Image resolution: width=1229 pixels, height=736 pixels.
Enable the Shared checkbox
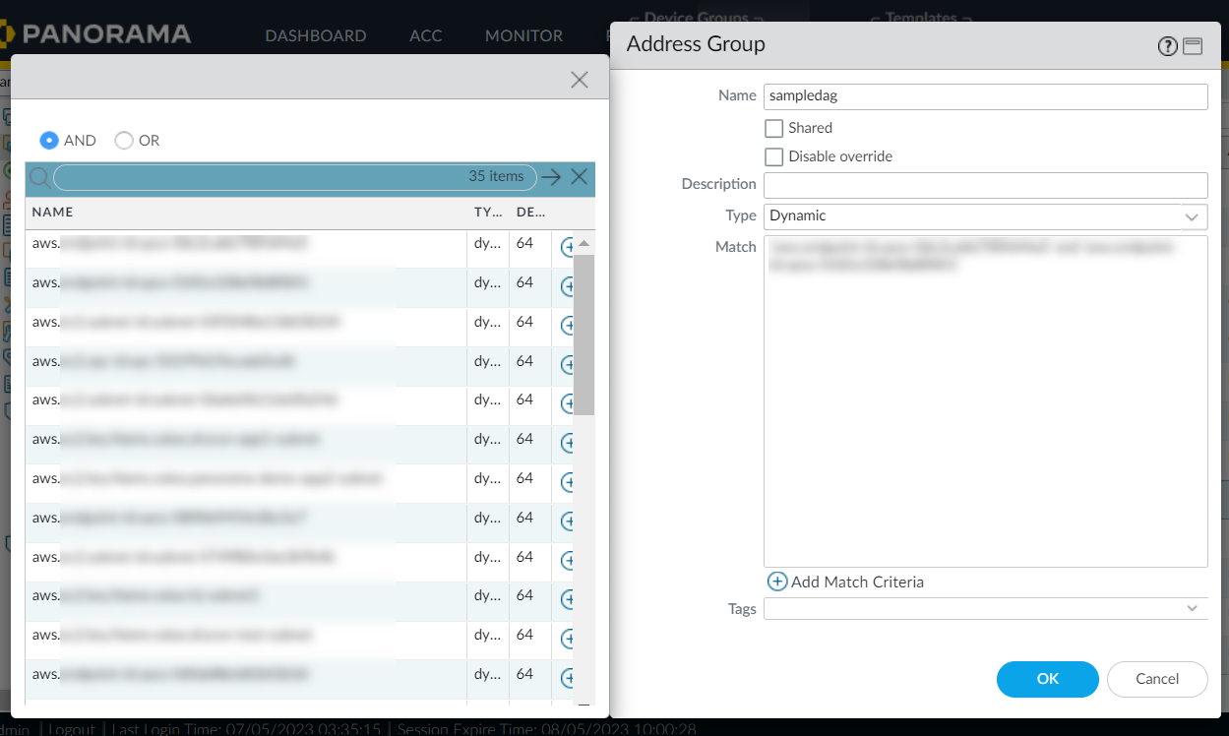coord(774,128)
